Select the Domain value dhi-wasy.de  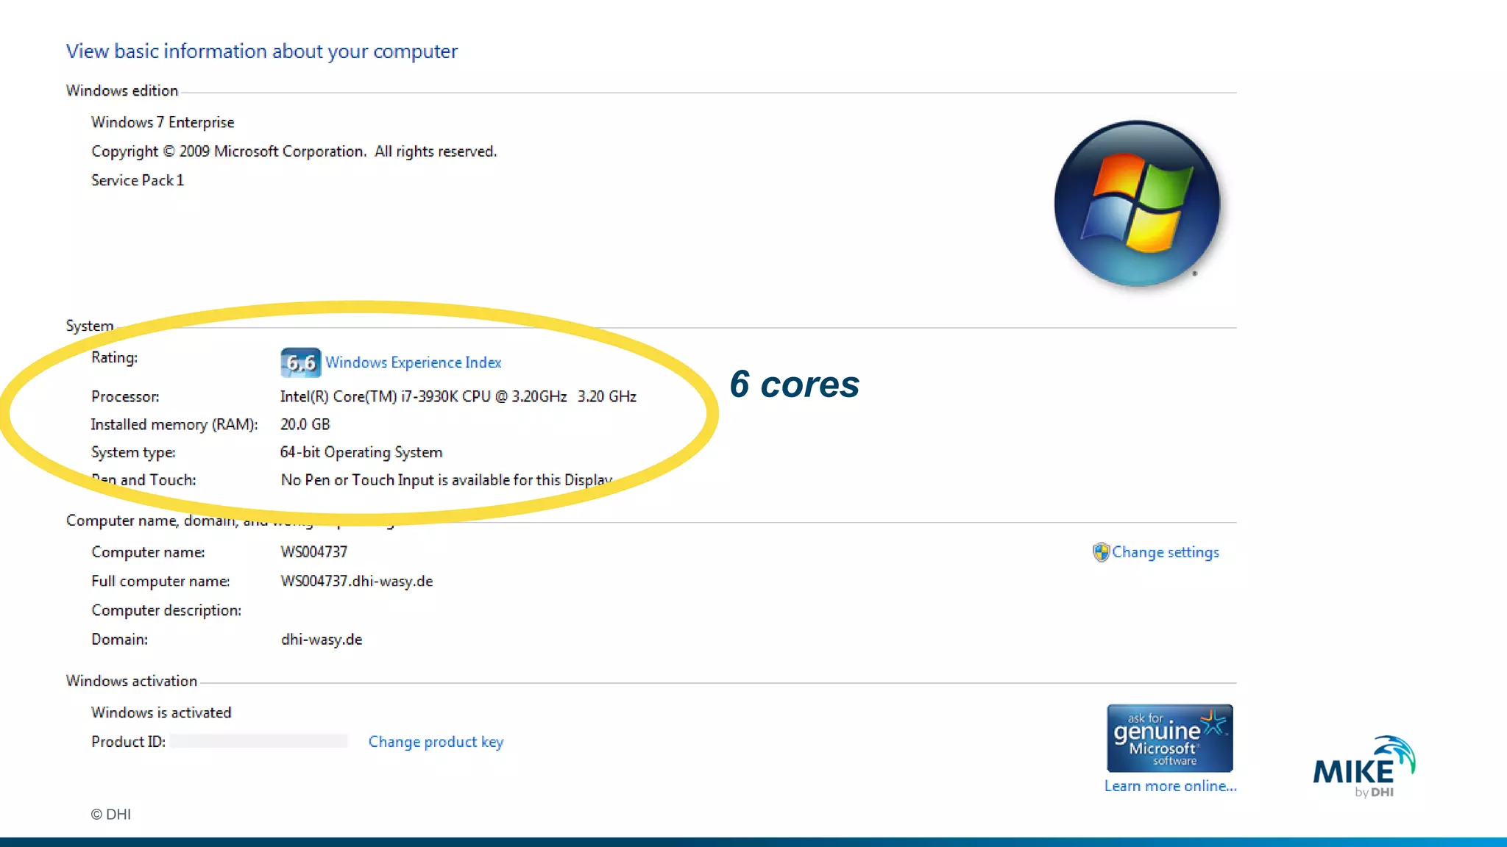322,640
